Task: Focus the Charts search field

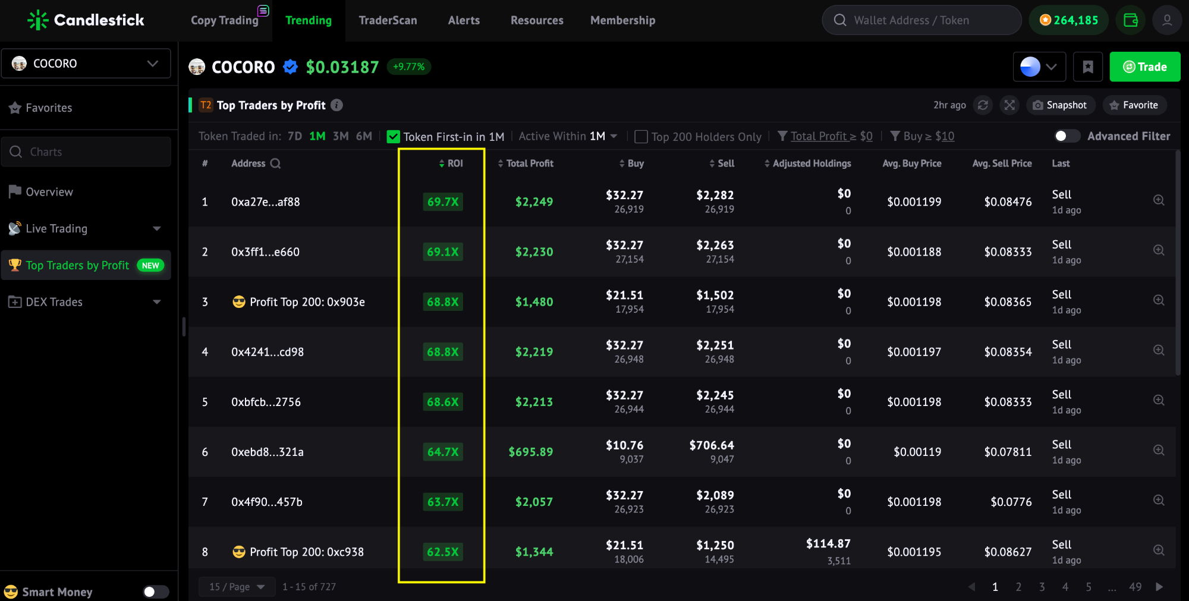Action: [86, 152]
